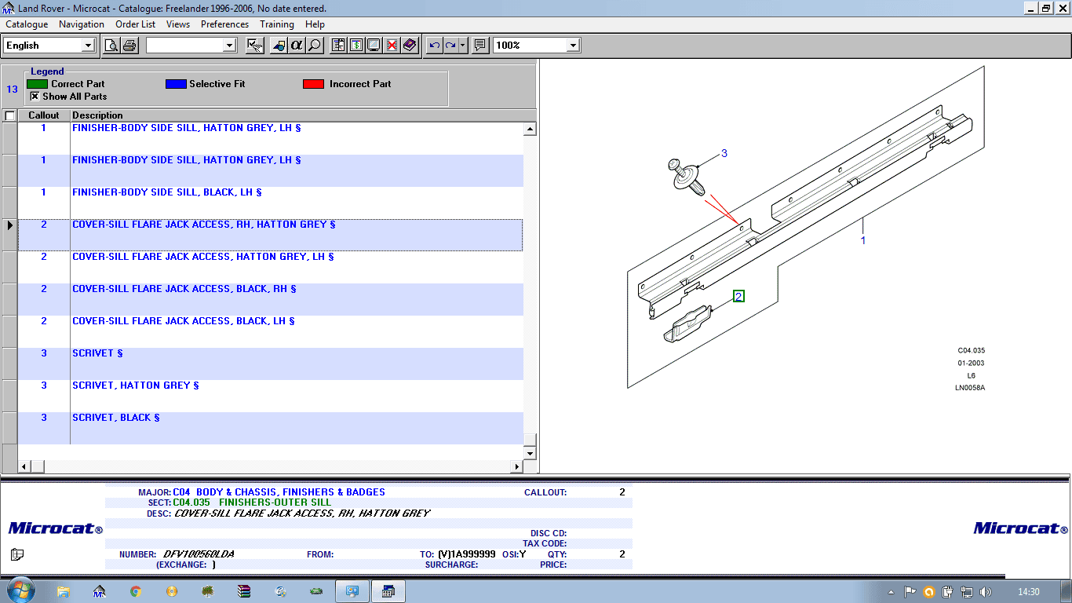Screen dimensions: 1072x603
Task: Click the alpha text search icon
Action: pyautogui.click(x=297, y=46)
